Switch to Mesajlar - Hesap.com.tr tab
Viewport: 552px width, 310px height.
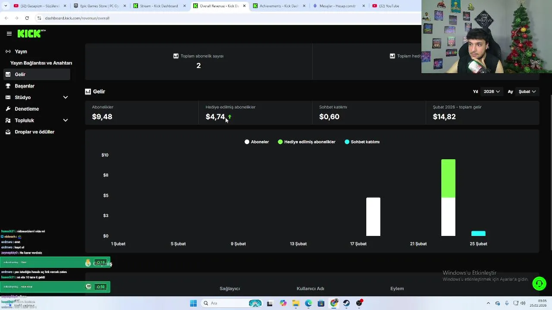coord(339,6)
